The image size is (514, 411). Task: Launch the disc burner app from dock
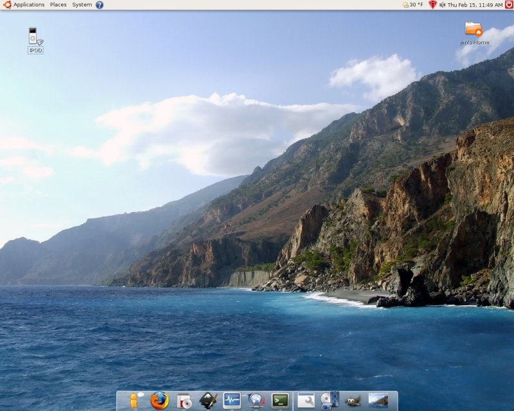point(184,401)
